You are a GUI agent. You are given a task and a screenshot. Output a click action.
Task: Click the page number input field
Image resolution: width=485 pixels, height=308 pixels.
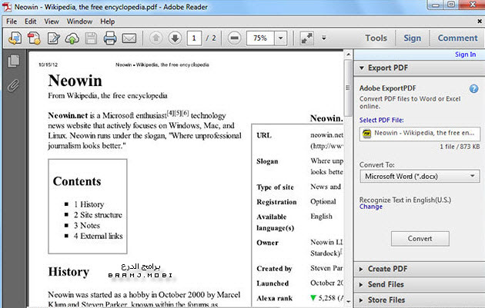(196, 38)
